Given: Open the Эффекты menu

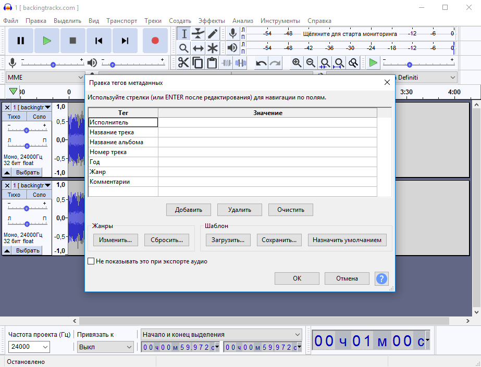Looking at the screenshot, I should tap(212, 21).
